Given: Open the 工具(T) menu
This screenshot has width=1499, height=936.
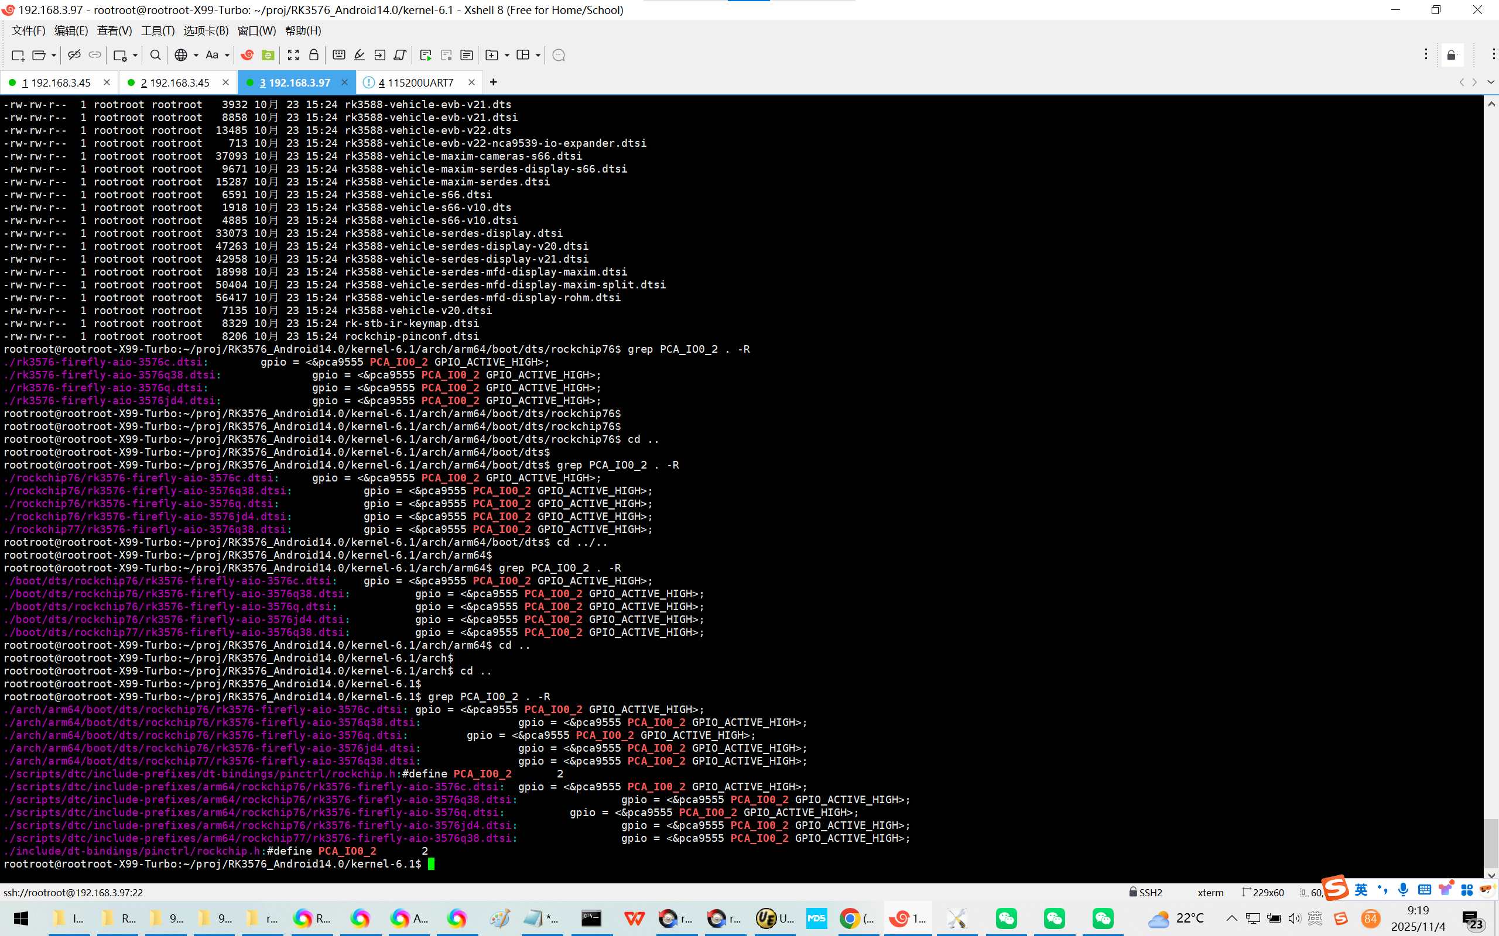Looking at the screenshot, I should click(x=158, y=30).
